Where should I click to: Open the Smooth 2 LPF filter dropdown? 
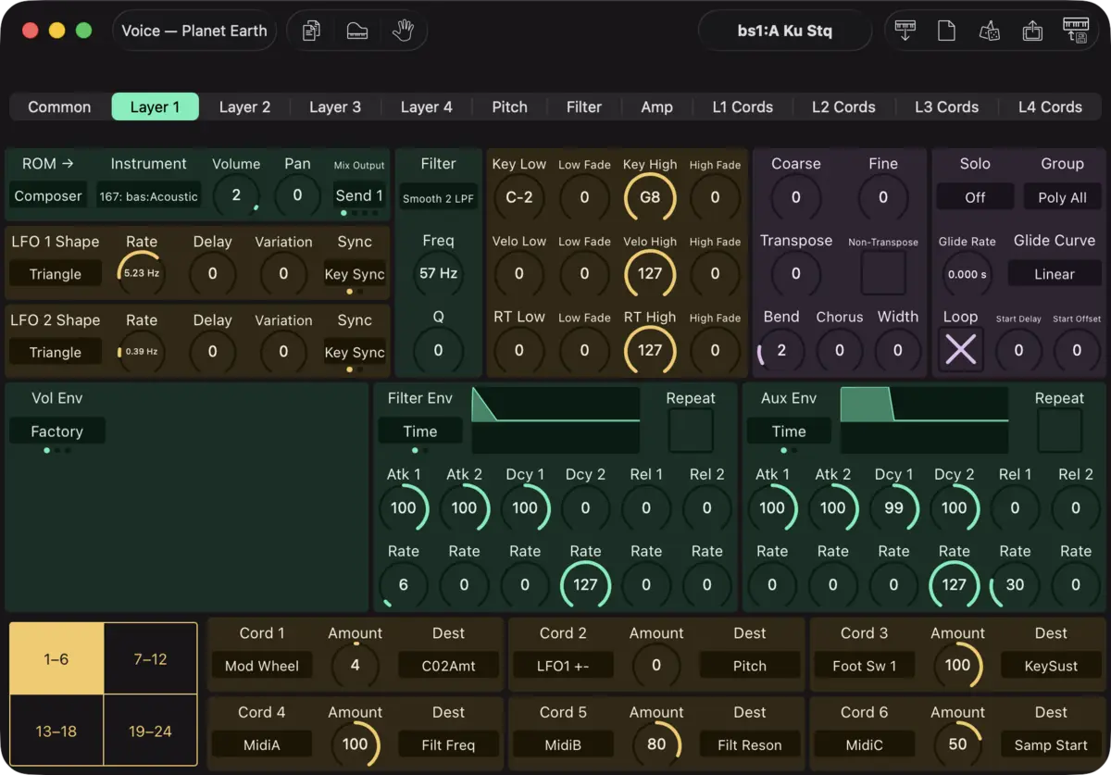click(x=438, y=198)
